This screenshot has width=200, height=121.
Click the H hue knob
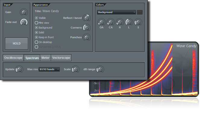click(x=120, y=22)
